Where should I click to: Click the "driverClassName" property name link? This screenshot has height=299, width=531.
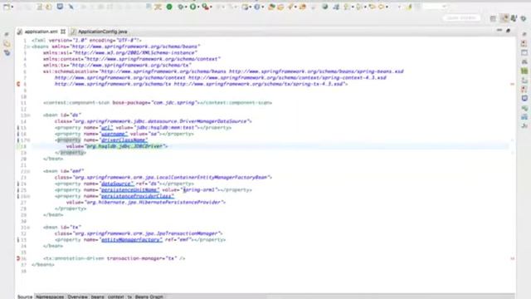124,140
